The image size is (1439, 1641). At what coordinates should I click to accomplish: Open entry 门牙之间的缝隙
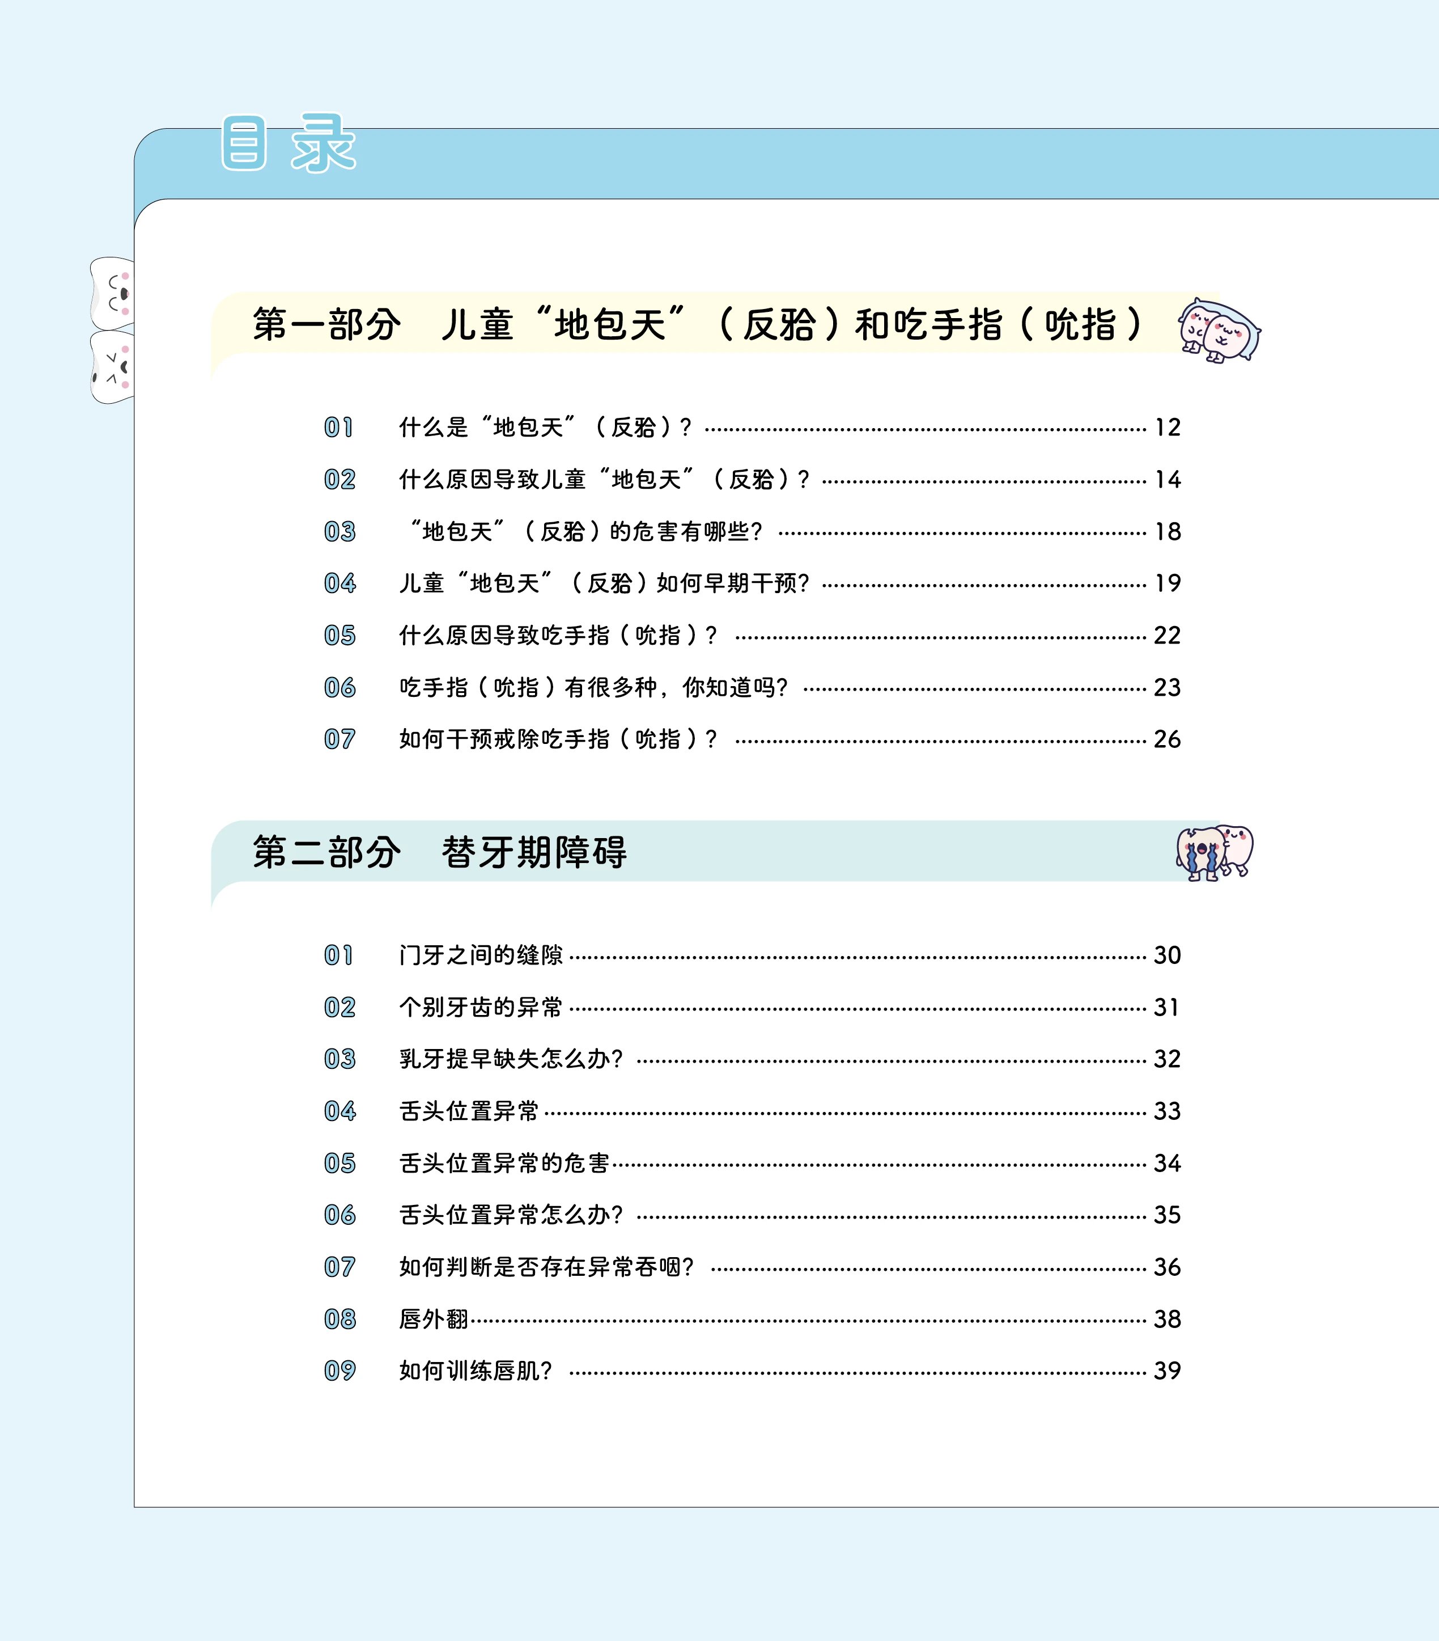tap(481, 955)
